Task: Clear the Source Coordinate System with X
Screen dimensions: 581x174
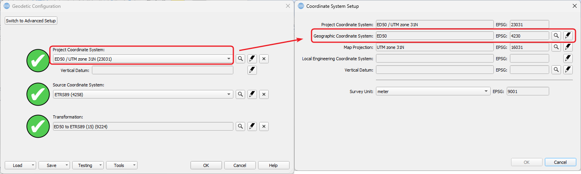Action: (x=264, y=94)
